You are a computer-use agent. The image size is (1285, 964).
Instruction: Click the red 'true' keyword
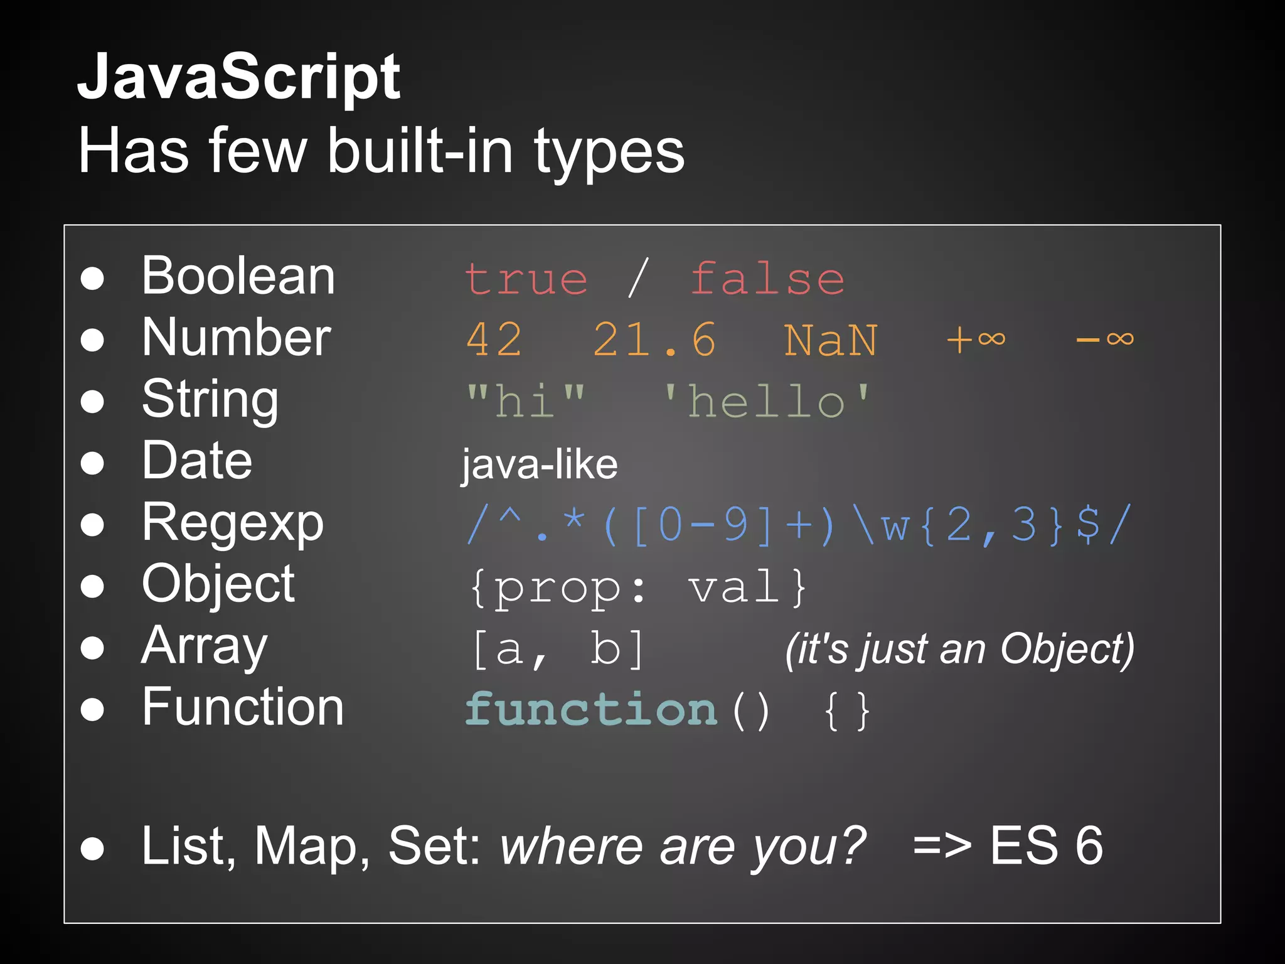click(x=526, y=279)
